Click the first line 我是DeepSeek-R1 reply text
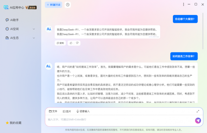Viewport: 207px width, 133px height. 107,30
